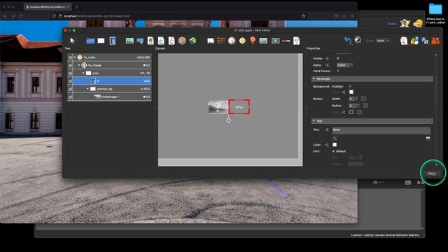Image resolution: width=448 pixels, height=252 pixels.
Task: Bookmark the page with star icon
Action: click(303, 16)
